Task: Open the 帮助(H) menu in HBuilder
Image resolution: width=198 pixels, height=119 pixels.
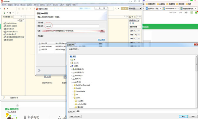Action: [x=75, y=5]
